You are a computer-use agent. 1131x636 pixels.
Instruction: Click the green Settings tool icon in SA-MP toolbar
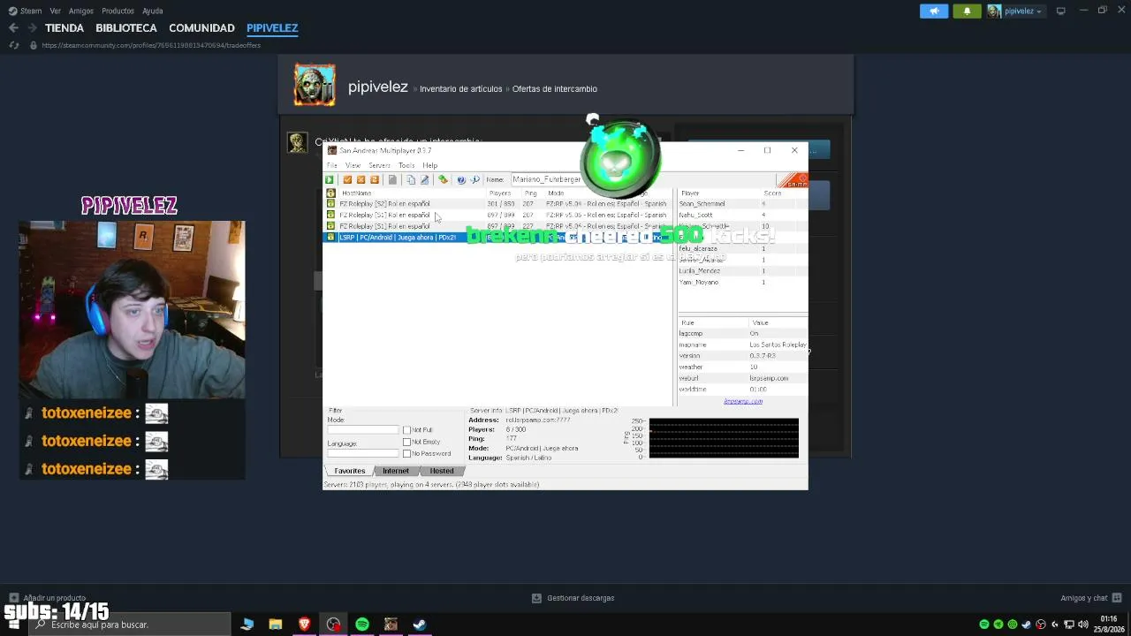coord(443,179)
